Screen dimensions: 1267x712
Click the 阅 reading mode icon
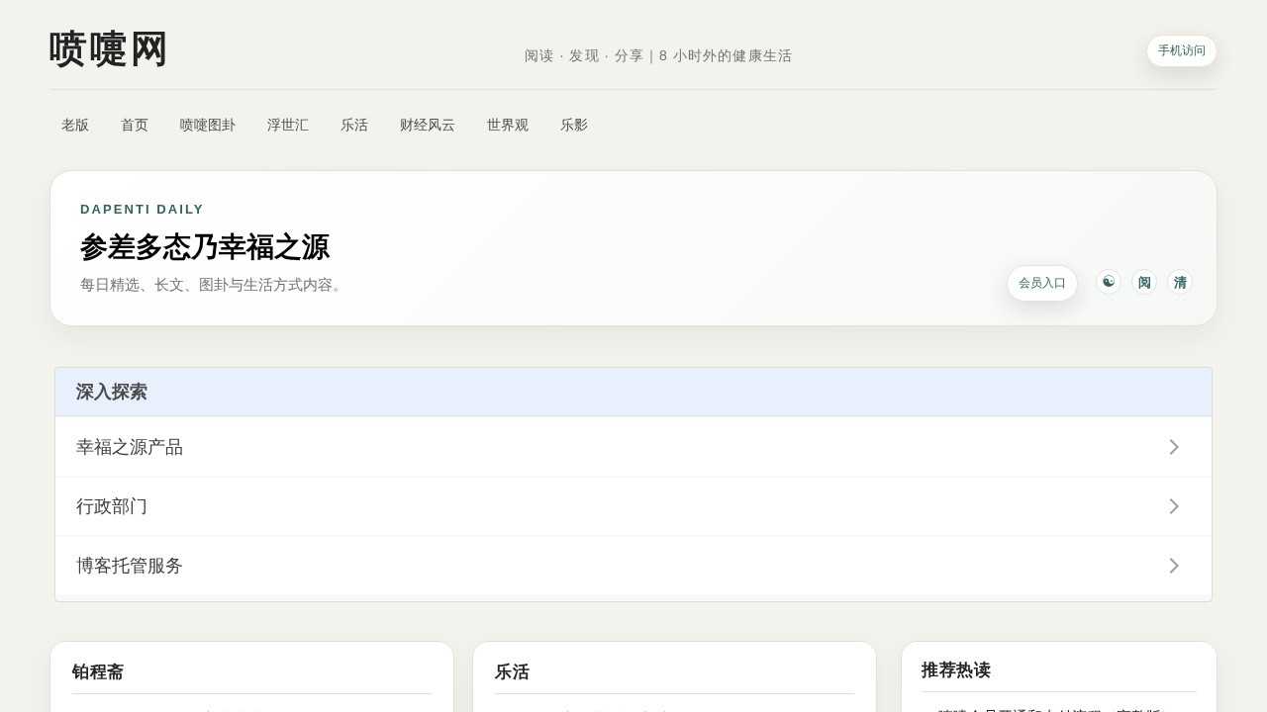click(x=1144, y=283)
